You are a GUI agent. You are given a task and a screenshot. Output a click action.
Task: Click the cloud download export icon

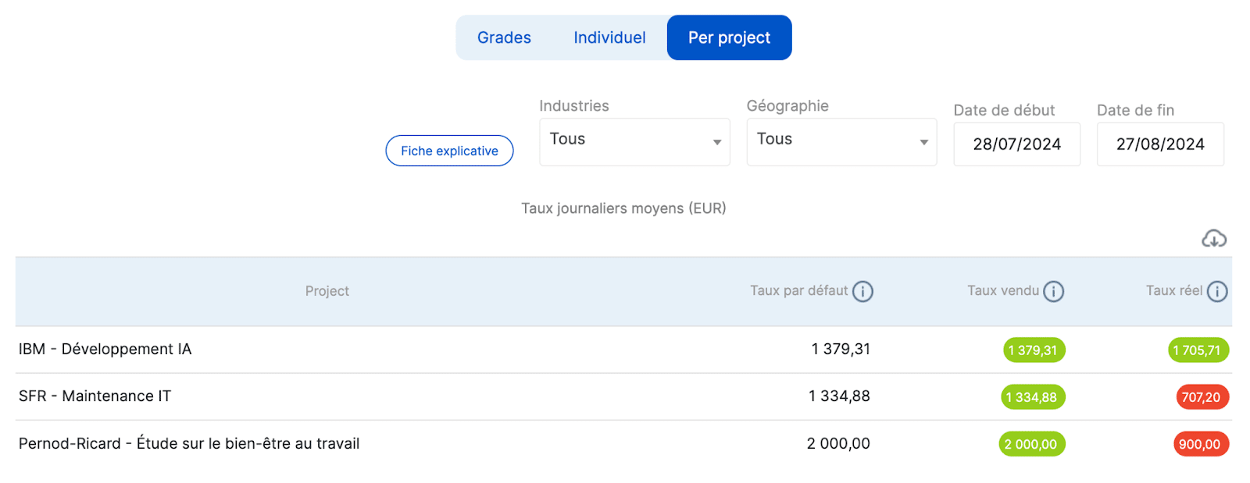1213,238
